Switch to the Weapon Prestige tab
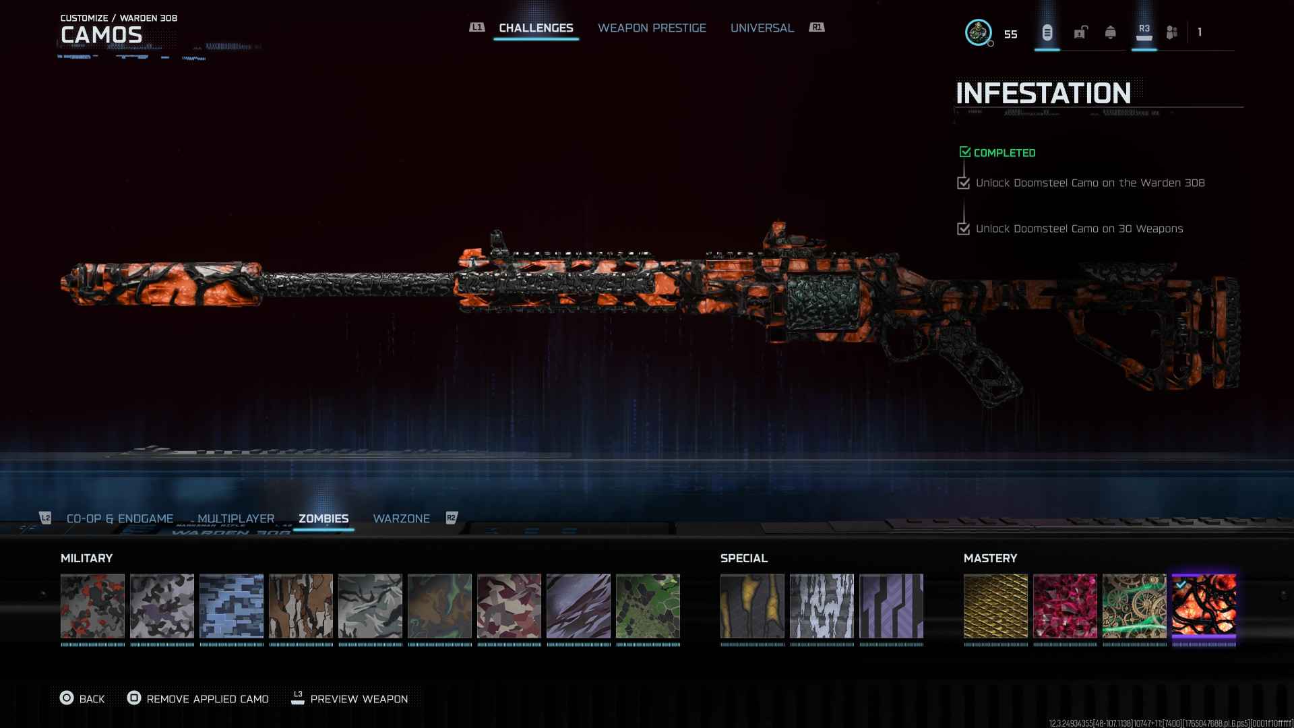The height and width of the screenshot is (728, 1294). click(652, 28)
